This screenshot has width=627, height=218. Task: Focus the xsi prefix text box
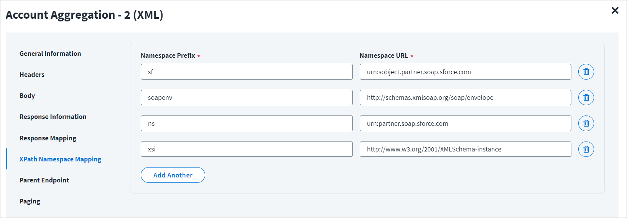(x=246, y=149)
